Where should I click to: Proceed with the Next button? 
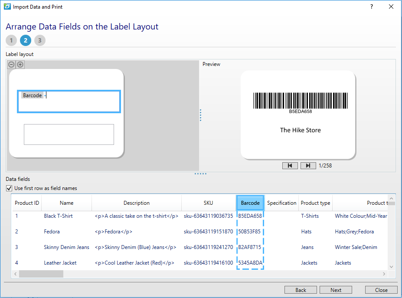(x=336, y=290)
